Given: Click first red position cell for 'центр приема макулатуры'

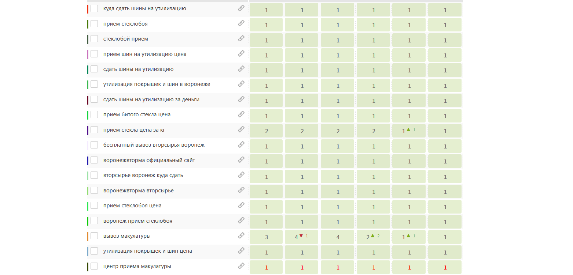Looking at the screenshot, I should 266,267.
